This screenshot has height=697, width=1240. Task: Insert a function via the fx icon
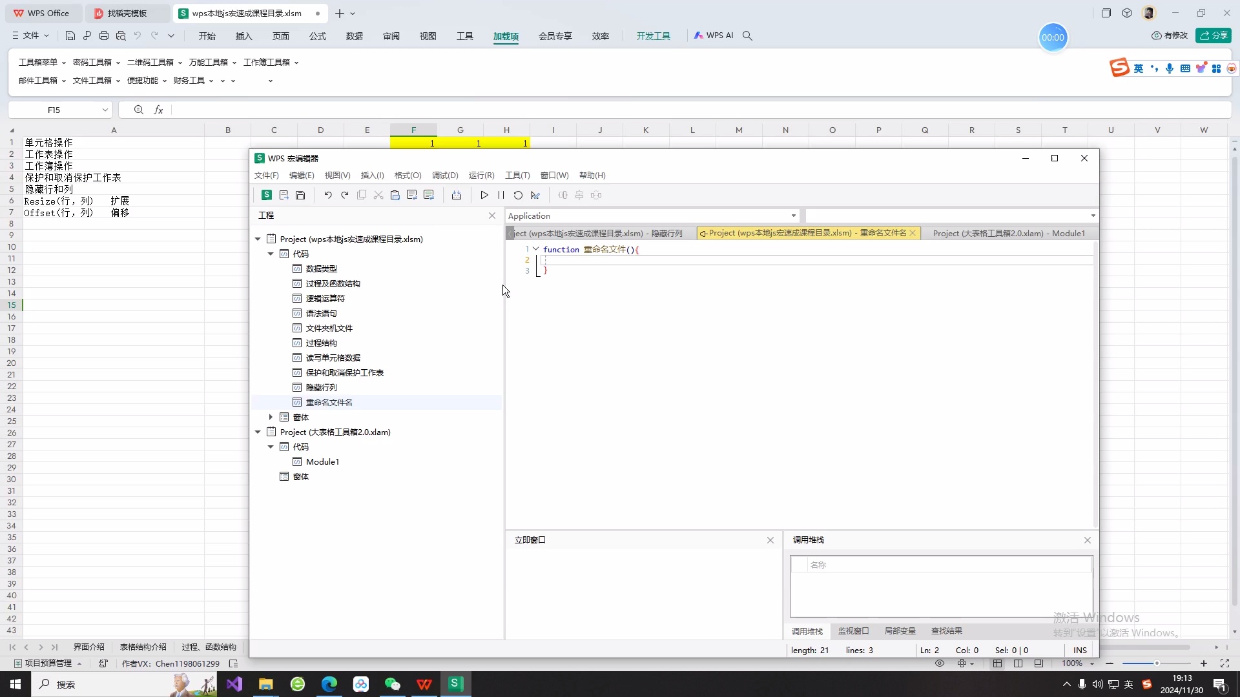[x=159, y=110]
